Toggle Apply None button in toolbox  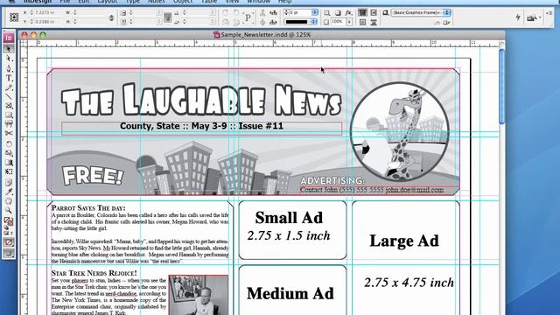coord(9,242)
